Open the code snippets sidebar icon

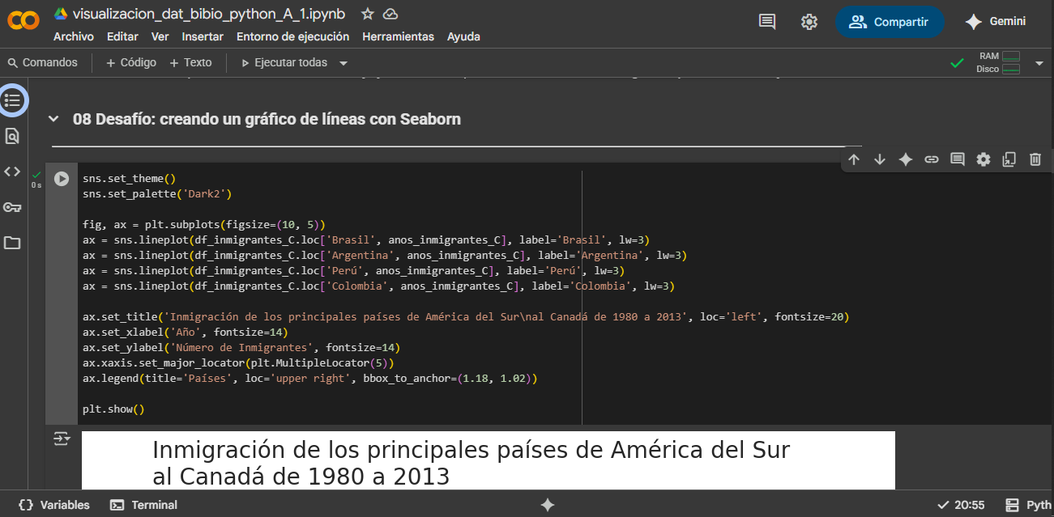[12, 172]
